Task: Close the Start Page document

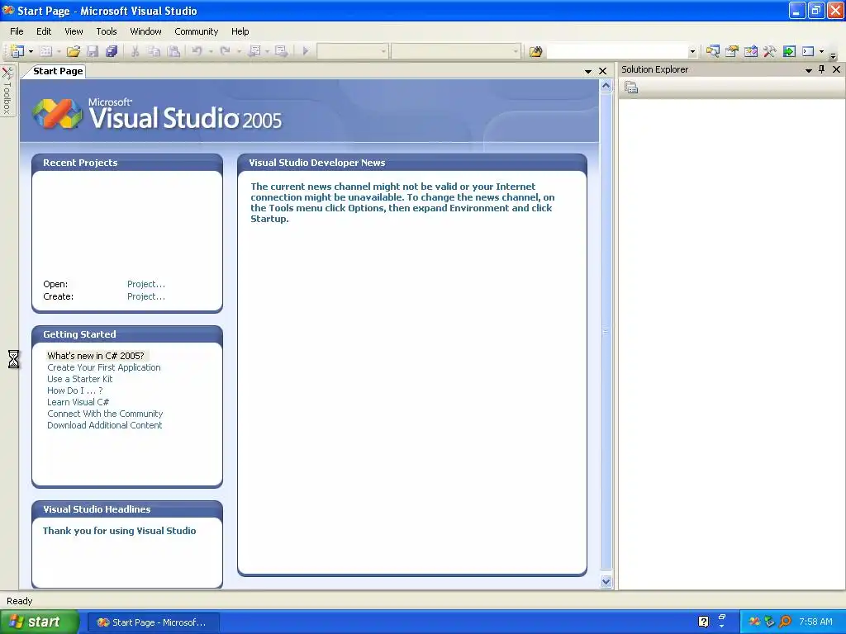Action: coord(602,71)
